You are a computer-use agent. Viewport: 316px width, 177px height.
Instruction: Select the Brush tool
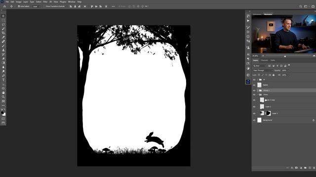[x=3, y=46]
